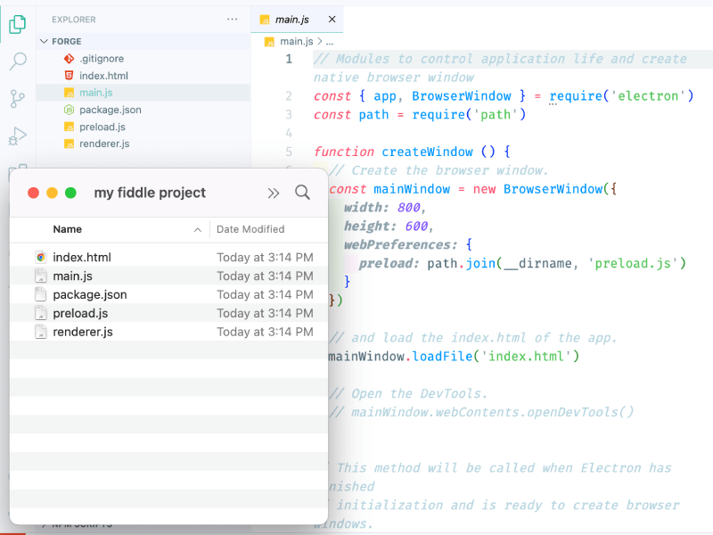Open the Source Control view
Screen dimensions: 713x535
click(x=18, y=98)
